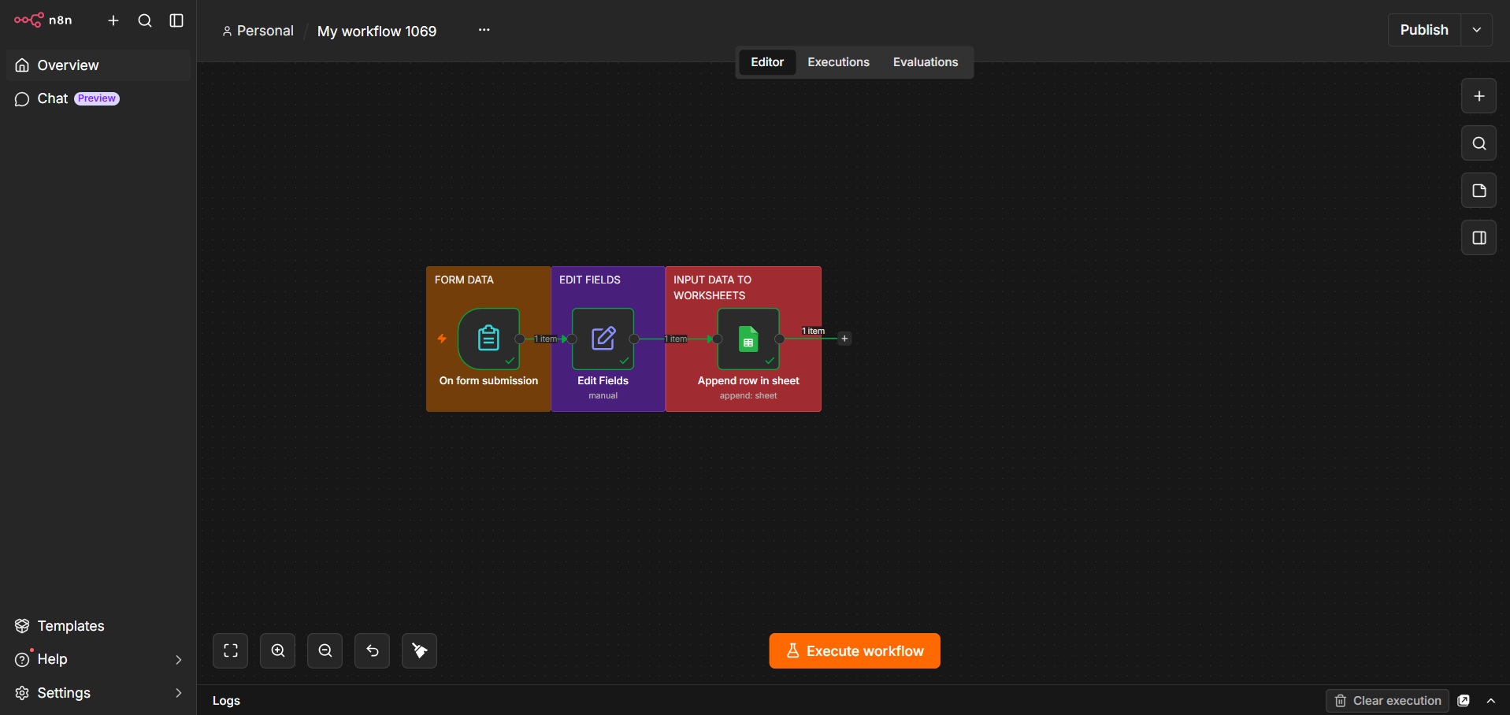Open Chat preview in sidebar
Image resolution: width=1510 pixels, height=715 pixels.
click(x=98, y=98)
